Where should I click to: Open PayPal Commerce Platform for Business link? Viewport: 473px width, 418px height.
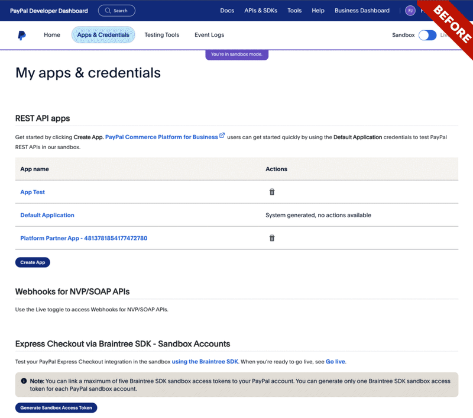tap(161, 137)
